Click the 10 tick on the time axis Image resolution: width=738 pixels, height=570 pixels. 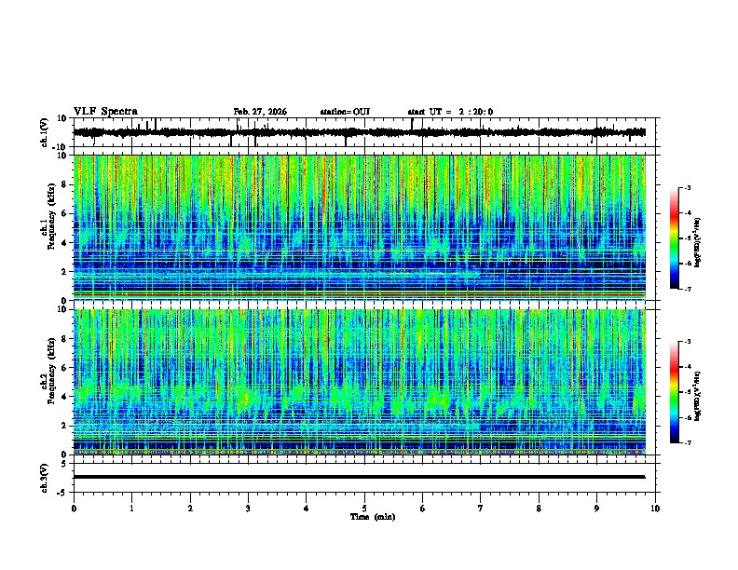coord(655,509)
